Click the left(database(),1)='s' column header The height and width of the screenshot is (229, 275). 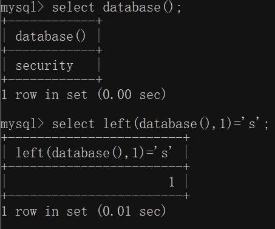[94, 152]
